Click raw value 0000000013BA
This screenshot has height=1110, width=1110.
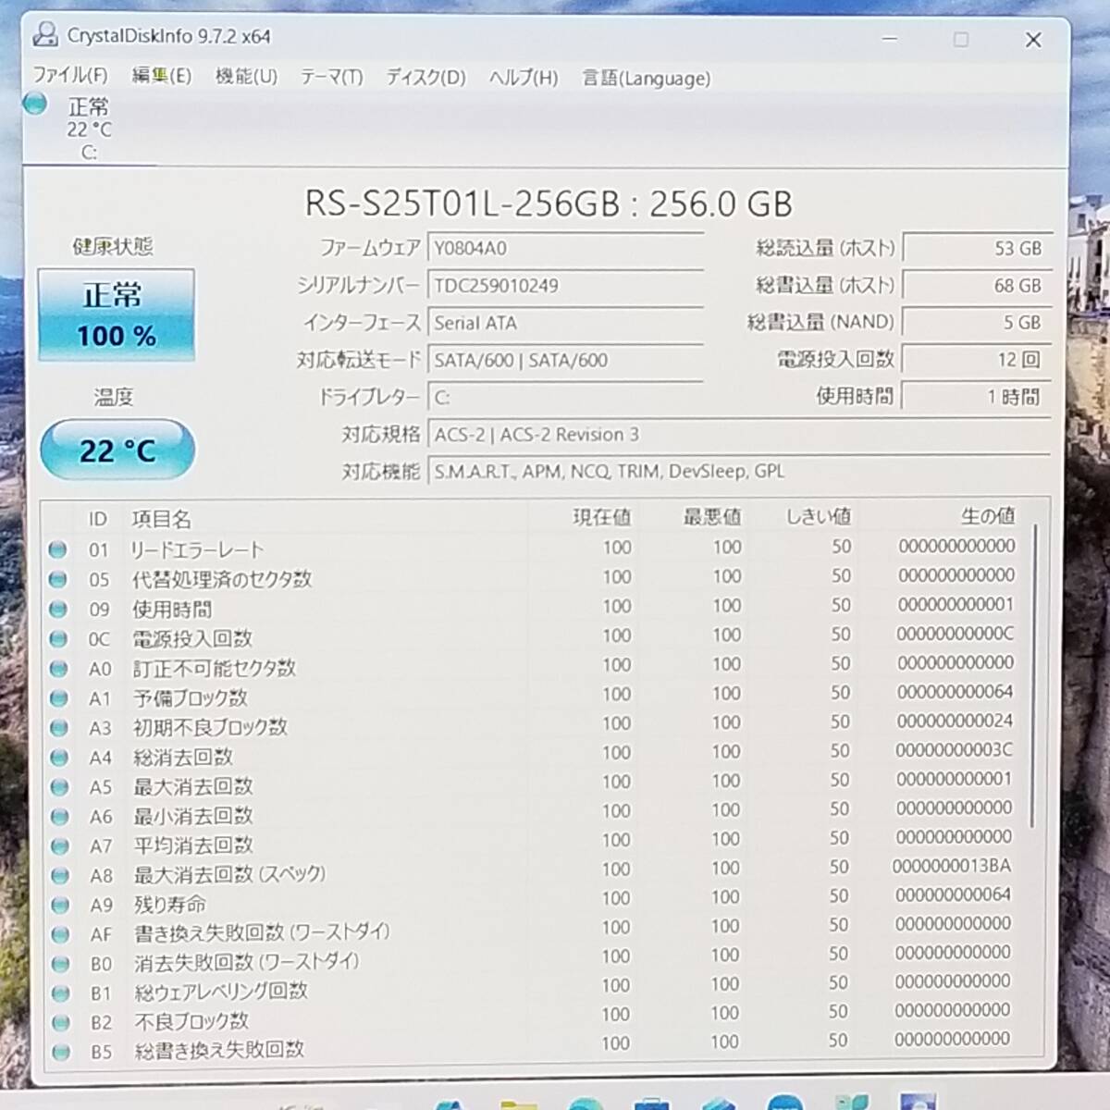(x=952, y=866)
